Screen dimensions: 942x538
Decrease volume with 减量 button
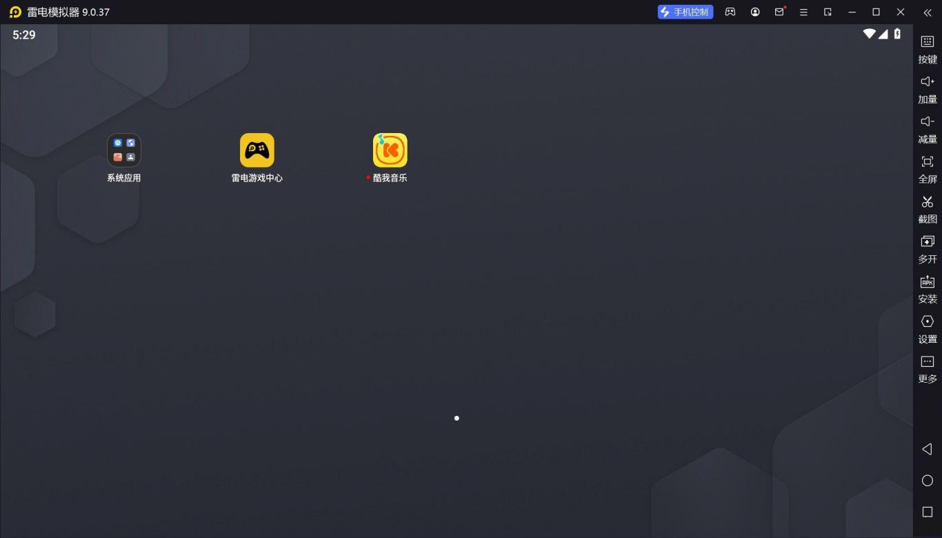pos(928,129)
